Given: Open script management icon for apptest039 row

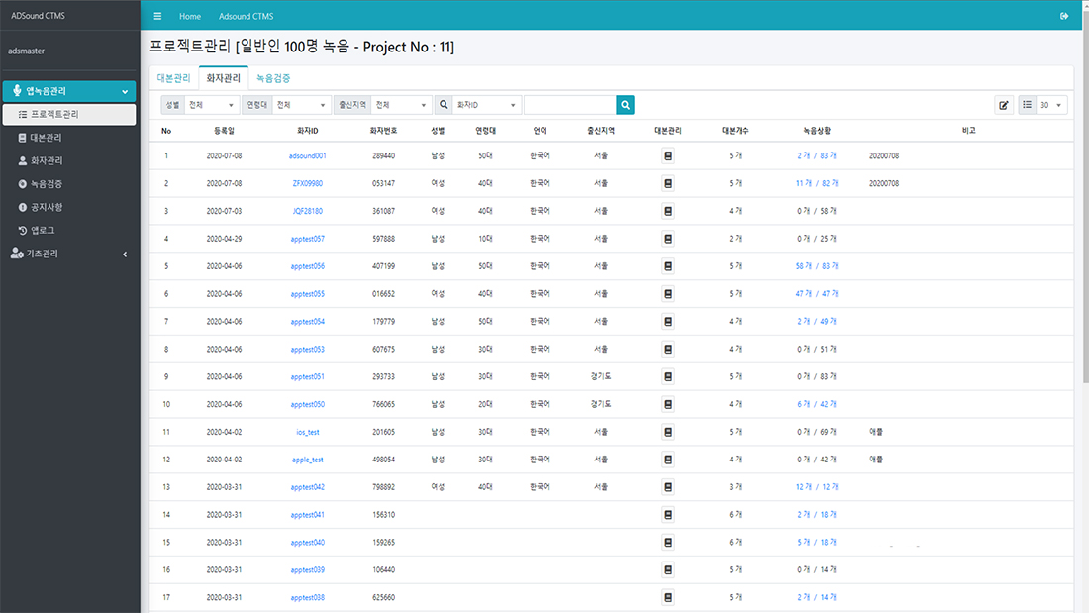Looking at the screenshot, I should tap(668, 569).
